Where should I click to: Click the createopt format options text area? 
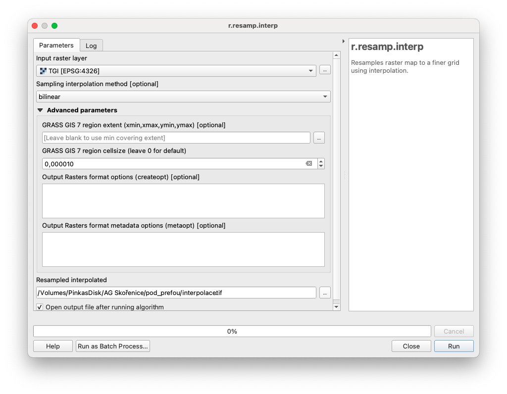click(x=183, y=201)
